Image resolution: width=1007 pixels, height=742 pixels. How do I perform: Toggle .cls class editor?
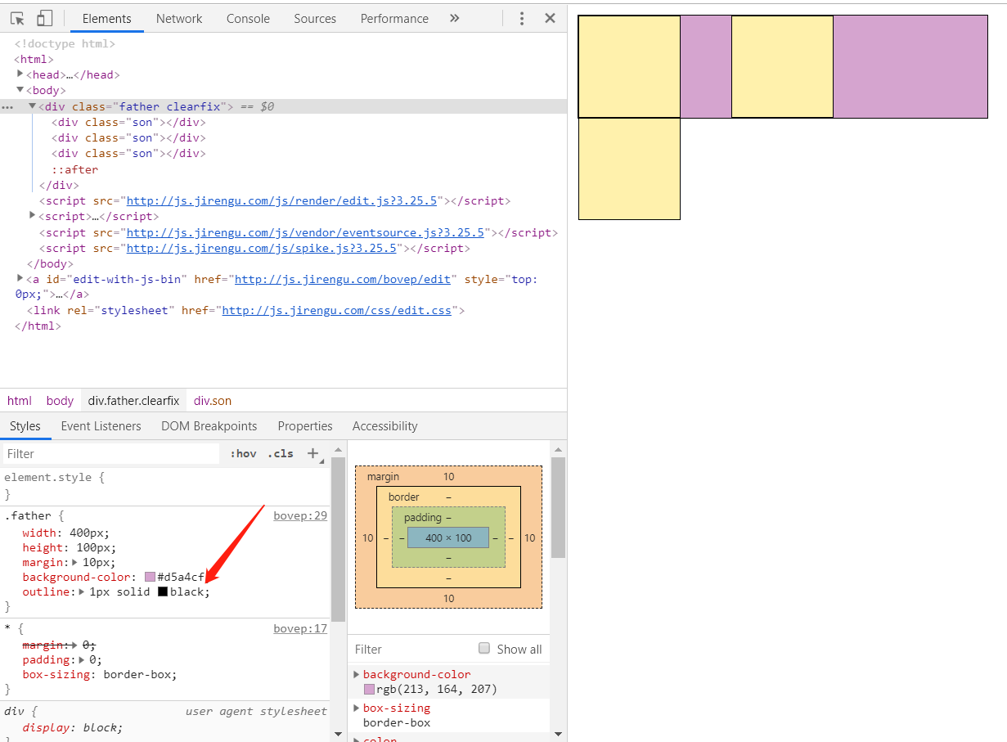pos(282,453)
